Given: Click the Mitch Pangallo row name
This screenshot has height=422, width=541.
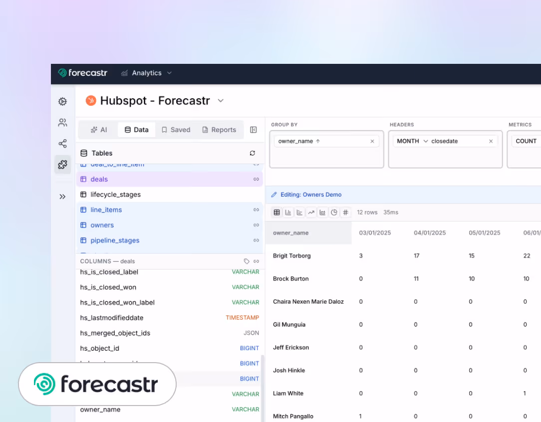Looking at the screenshot, I should pos(293,417).
